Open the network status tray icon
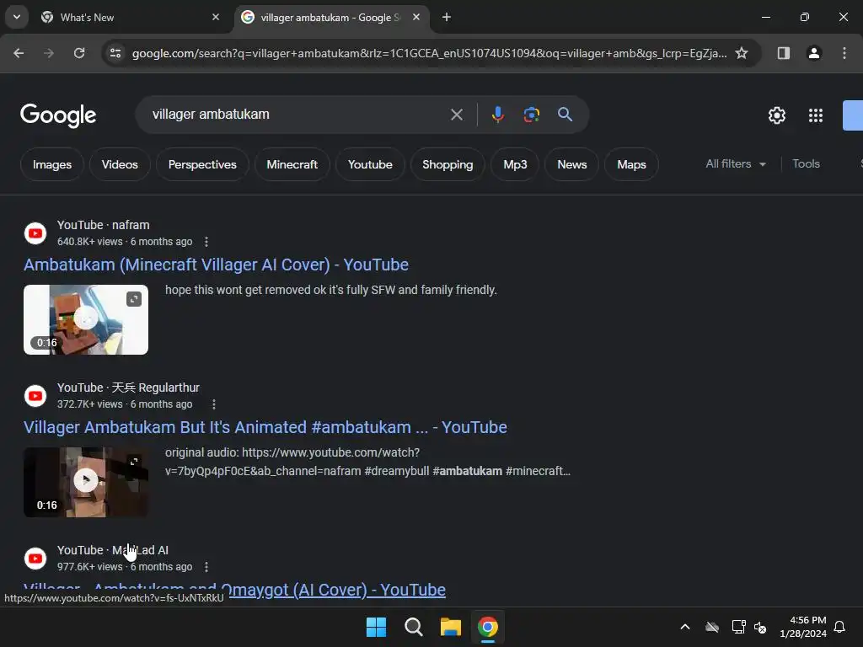 738,627
